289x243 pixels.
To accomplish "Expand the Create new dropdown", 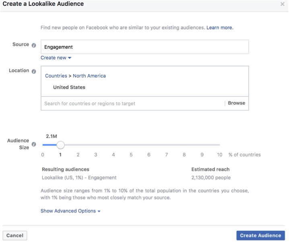I will coord(56,58).
